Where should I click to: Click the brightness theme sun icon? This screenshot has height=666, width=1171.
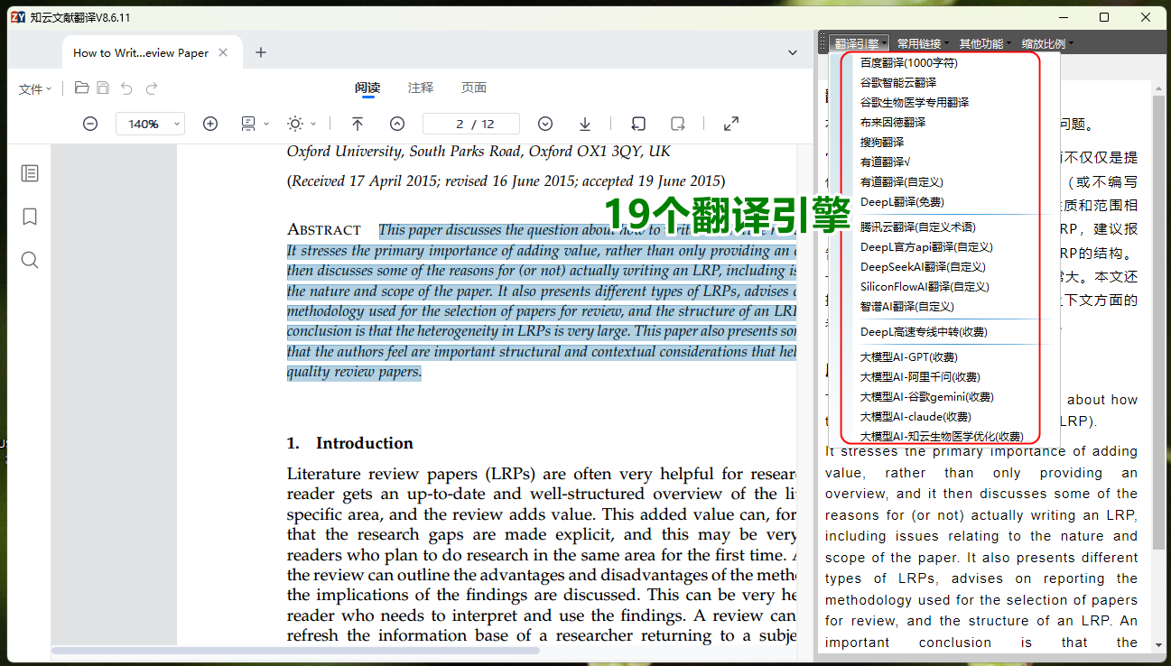tap(295, 124)
